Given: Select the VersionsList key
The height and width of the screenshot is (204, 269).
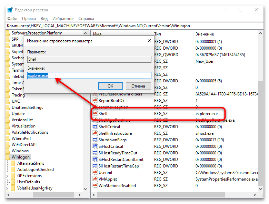Looking at the screenshot, I should pos(22,120).
